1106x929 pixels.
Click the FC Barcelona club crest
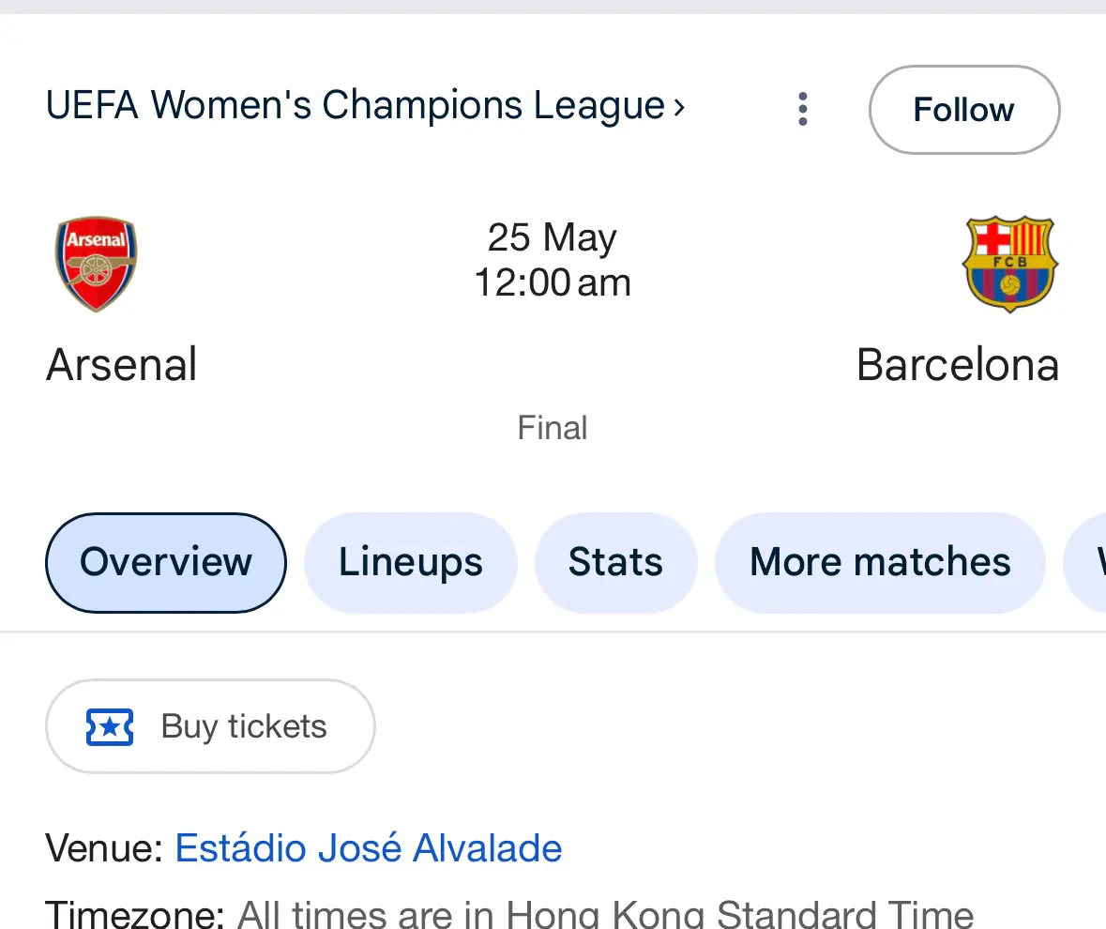point(1010,264)
